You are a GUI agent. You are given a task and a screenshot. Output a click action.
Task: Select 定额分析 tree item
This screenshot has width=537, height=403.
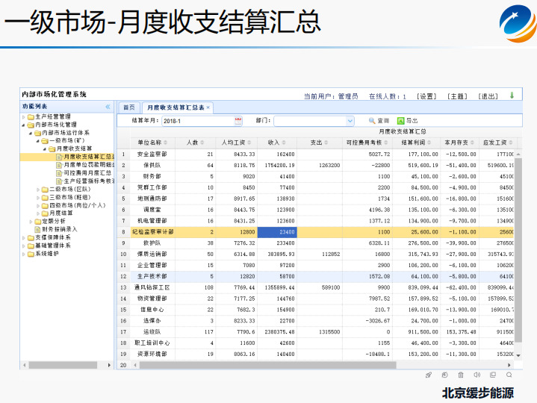pyautogui.click(x=54, y=222)
